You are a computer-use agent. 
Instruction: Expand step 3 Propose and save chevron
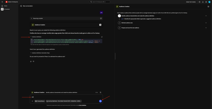tap(206, 28)
